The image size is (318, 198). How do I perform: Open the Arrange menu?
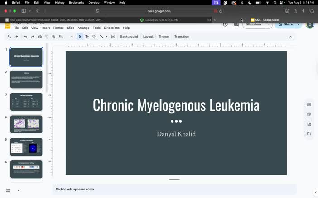(83, 28)
